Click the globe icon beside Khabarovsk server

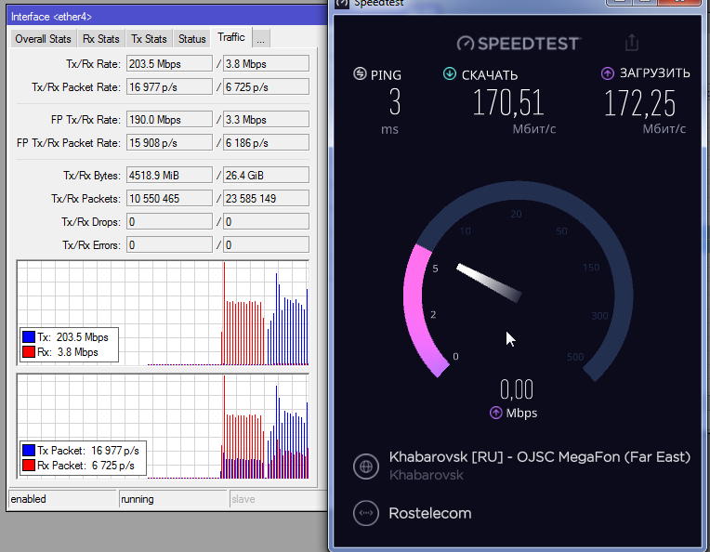click(x=366, y=466)
